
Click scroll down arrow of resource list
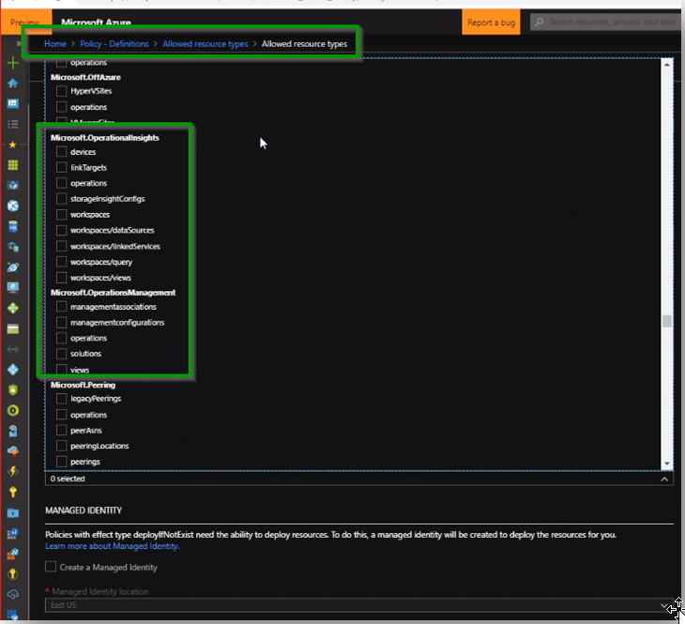(666, 464)
